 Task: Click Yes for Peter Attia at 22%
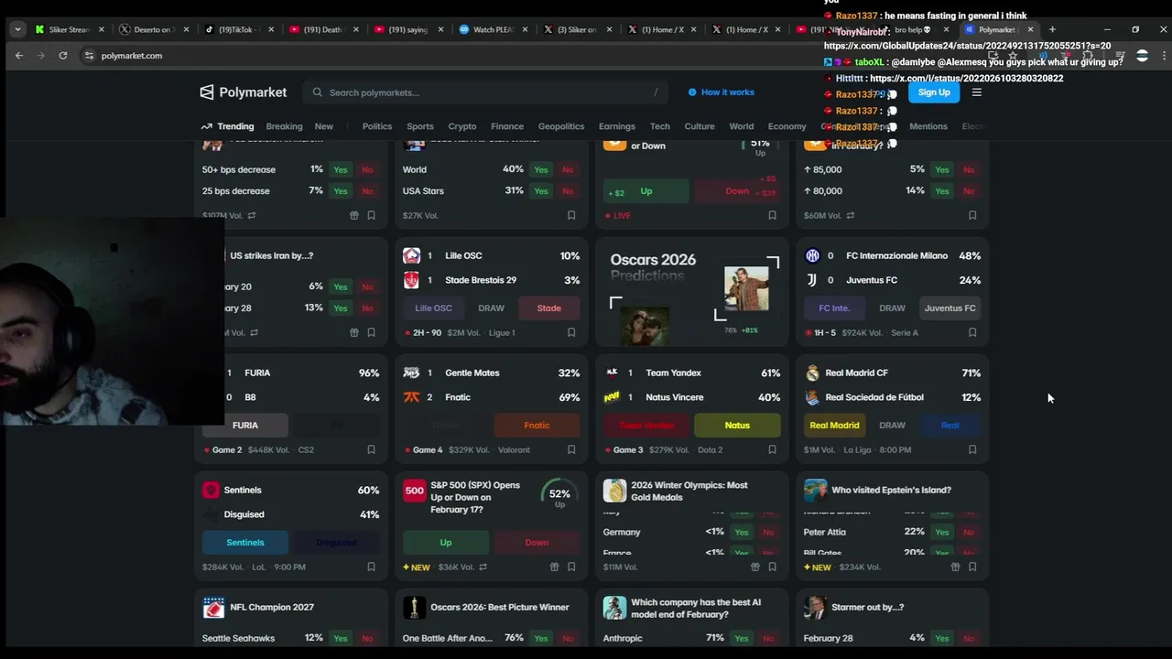click(x=942, y=532)
